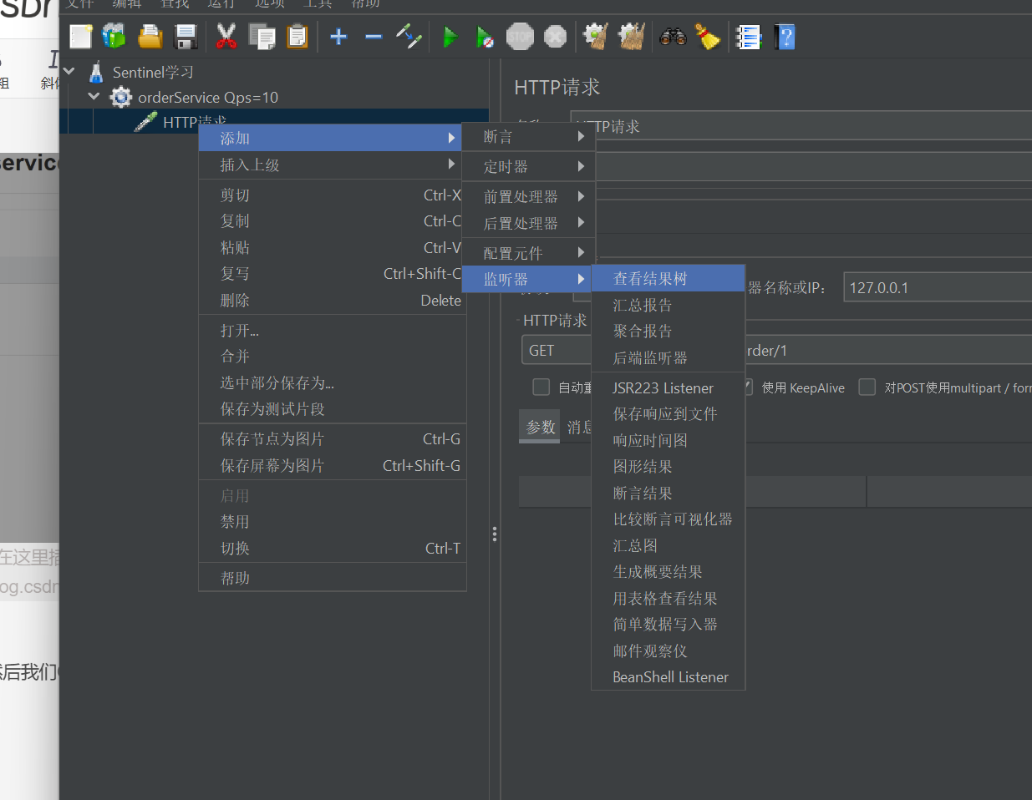1032x800 pixels.
Task: Choose 选中部分保存为... menu entry
Action: (332, 382)
